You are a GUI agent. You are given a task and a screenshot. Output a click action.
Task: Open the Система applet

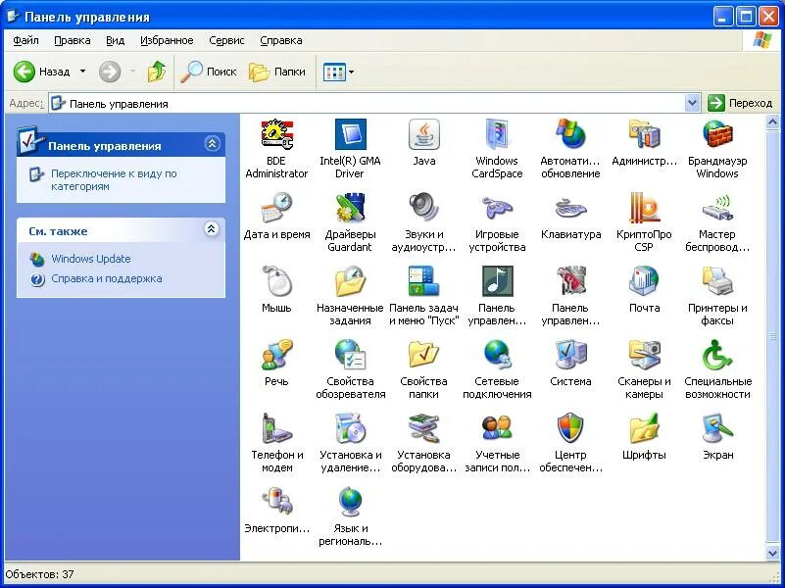[570, 355]
